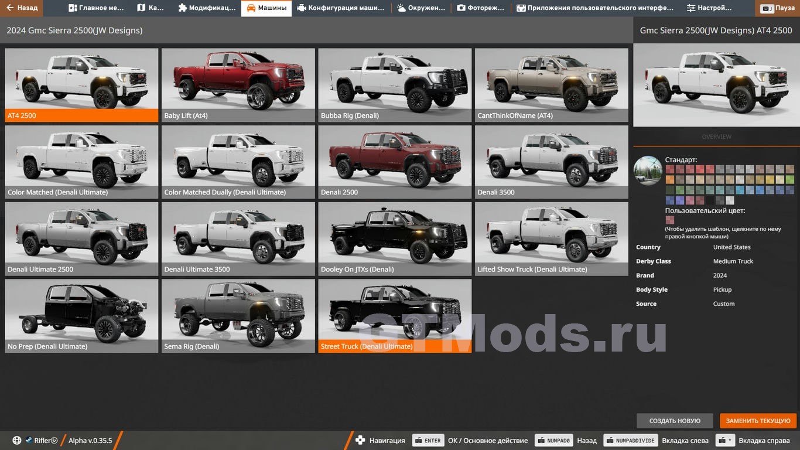The height and width of the screenshot is (450, 800).
Task: Click the United States country value
Action: (x=731, y=247)
